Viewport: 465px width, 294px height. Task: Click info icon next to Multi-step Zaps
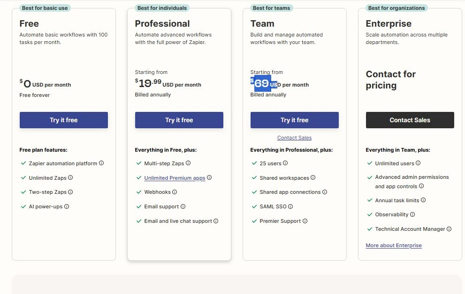[188, 163]
